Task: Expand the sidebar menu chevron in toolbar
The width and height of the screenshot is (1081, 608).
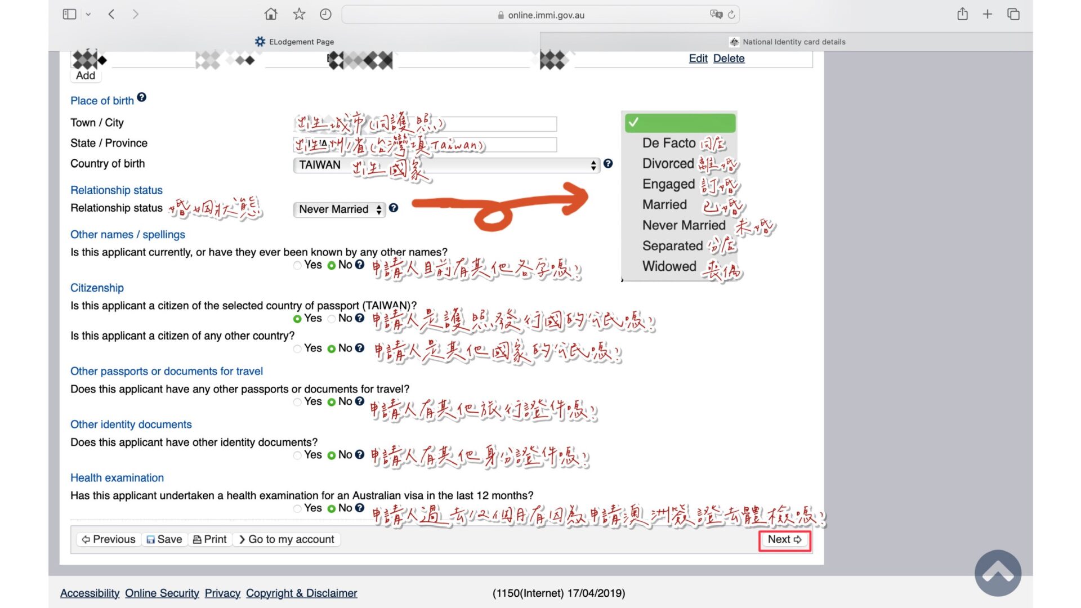Action: pos(88,15)
